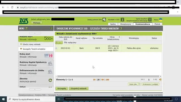Open Szczegóły Twoich wniosków menu item
The image size is (181, 102).
coord(36,49)
